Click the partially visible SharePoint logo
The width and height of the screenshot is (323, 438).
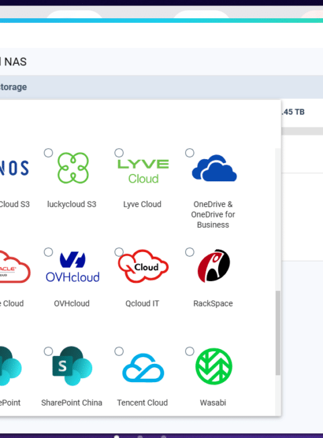pos(11,366)
